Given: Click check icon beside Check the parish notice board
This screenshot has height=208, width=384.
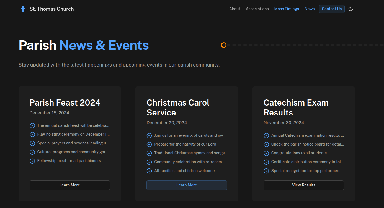Looking at the screenshot, I should click(x=266, y=144).
